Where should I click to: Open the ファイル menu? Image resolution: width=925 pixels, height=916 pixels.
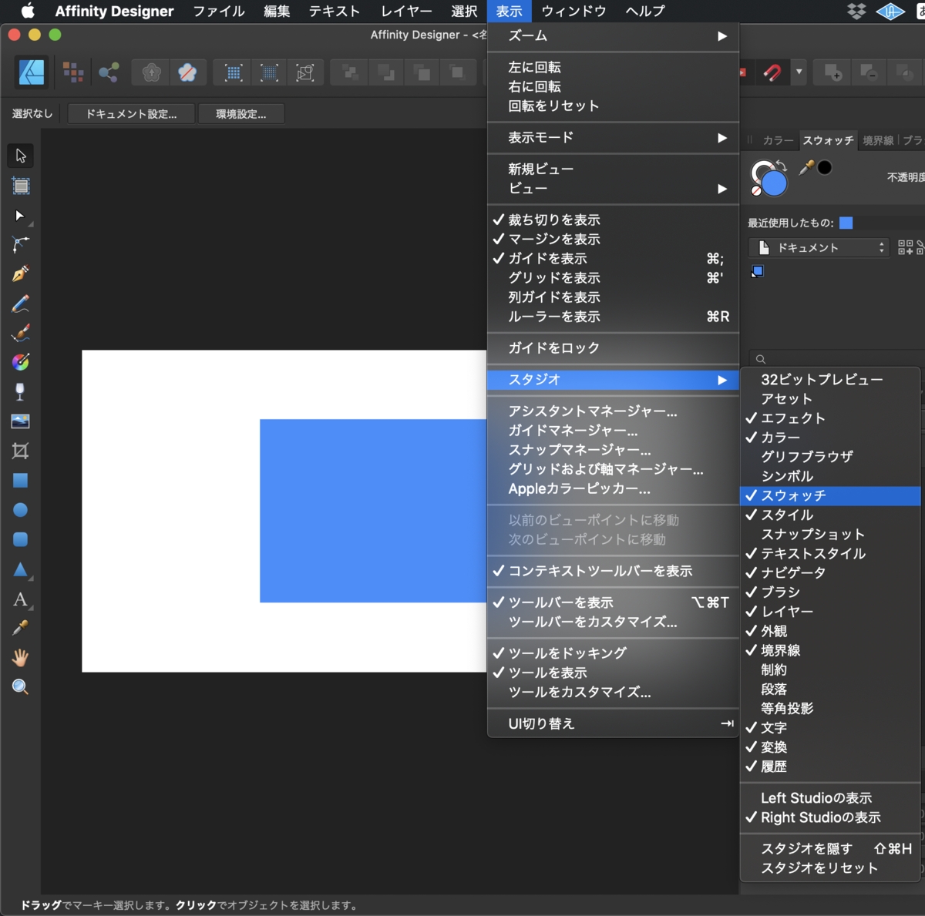point(218,11)
